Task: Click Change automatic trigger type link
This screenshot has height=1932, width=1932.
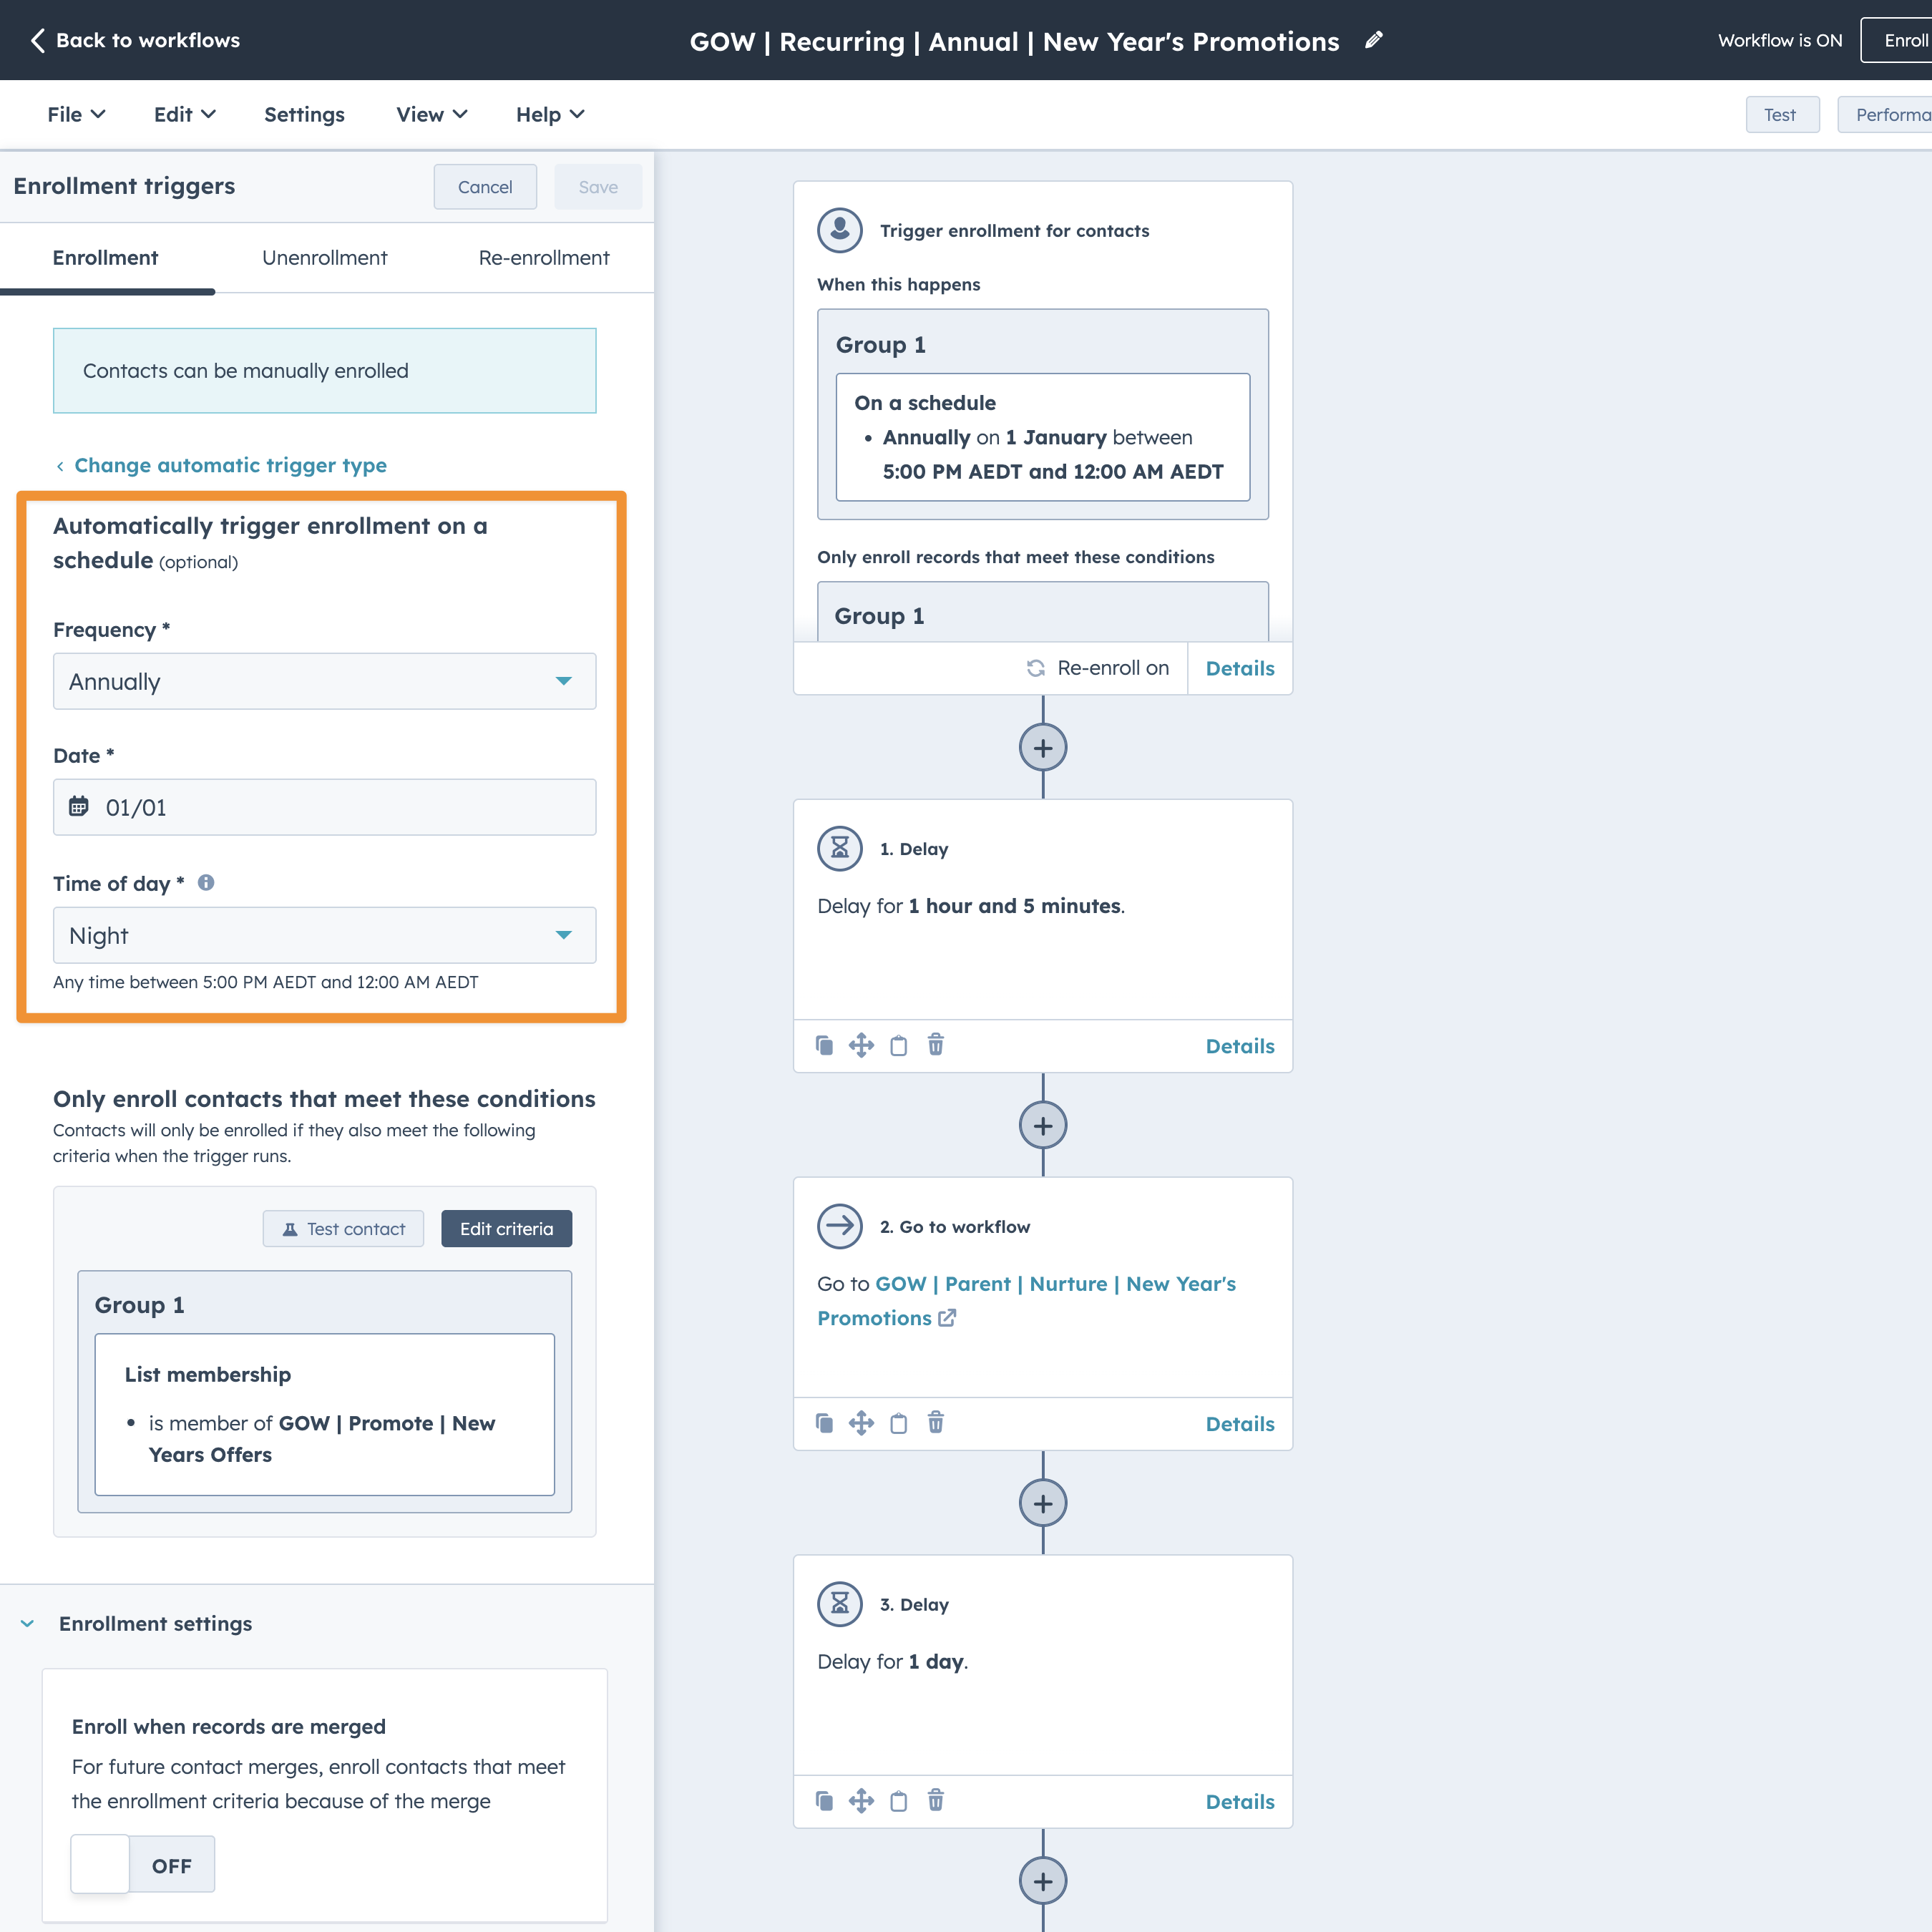Action: [x=230, y=465]
